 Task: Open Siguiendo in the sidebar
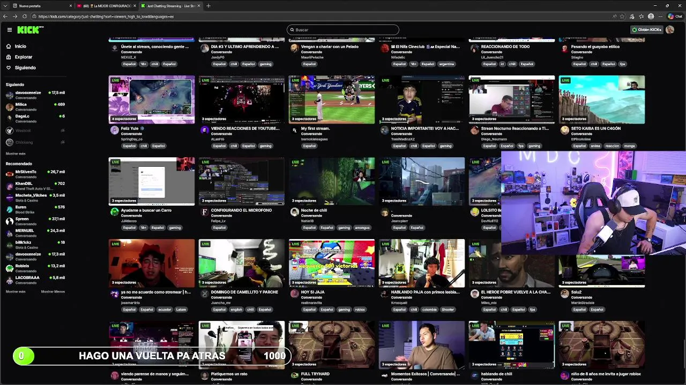[25, 68]
